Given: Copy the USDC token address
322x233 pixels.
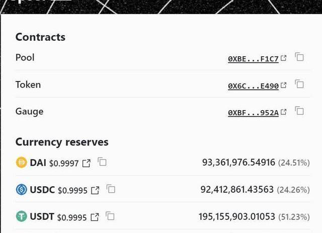Looking at the screenshot, I should (x=111, y=189).
